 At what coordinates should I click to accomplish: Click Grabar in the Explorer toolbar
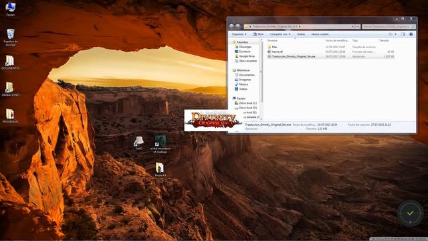tap(301, 34)
